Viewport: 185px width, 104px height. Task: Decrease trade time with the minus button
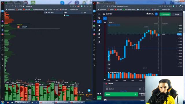107,89
